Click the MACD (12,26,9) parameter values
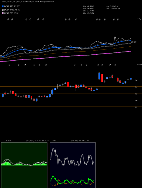The width and height of the screenshot is (142, 188). click(37, 141)
